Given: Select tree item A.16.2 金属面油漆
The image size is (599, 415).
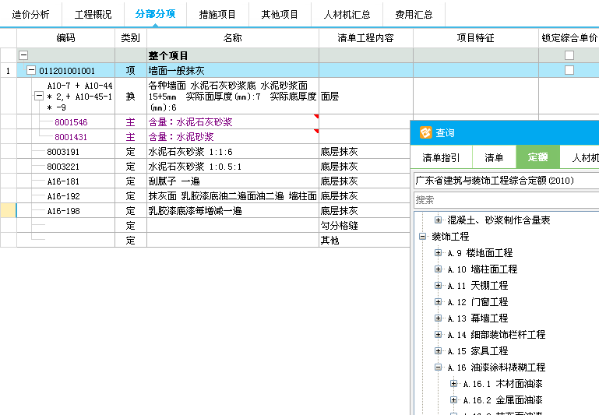Looking at the screenshot, I should point(502,400).
